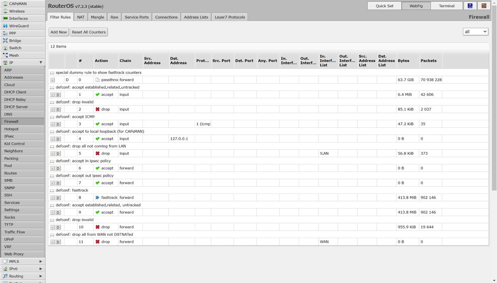Open the Raw tab

point(114,17)
